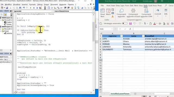
Task: Open the (generale) object dropdown
Action: 52,11
